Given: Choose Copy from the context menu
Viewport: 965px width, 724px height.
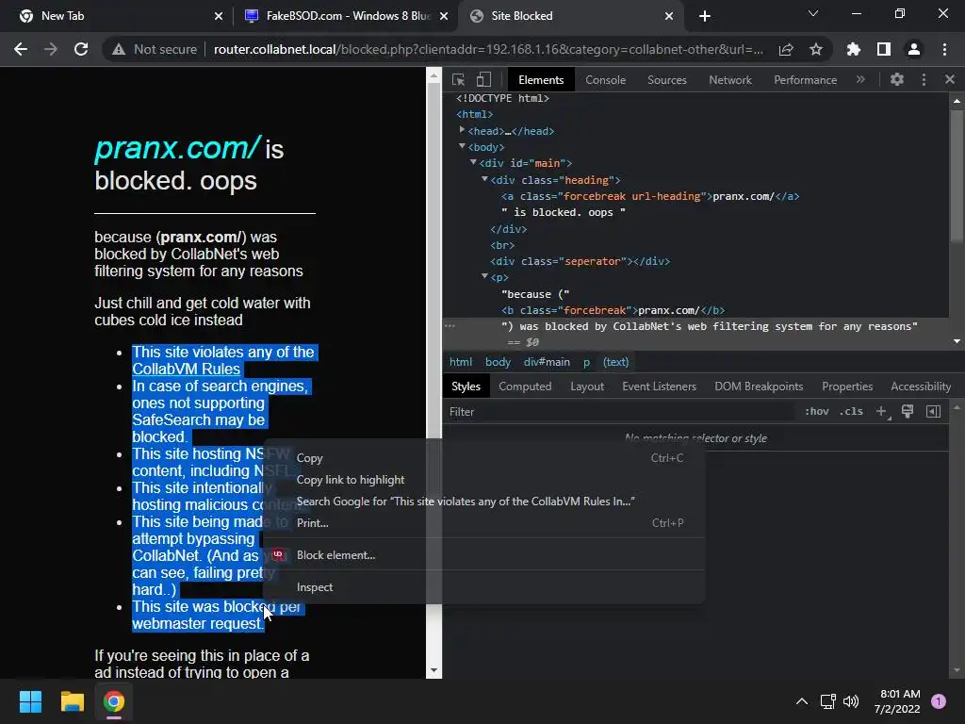Looking at the screenshot, I should tap(483, 458).
